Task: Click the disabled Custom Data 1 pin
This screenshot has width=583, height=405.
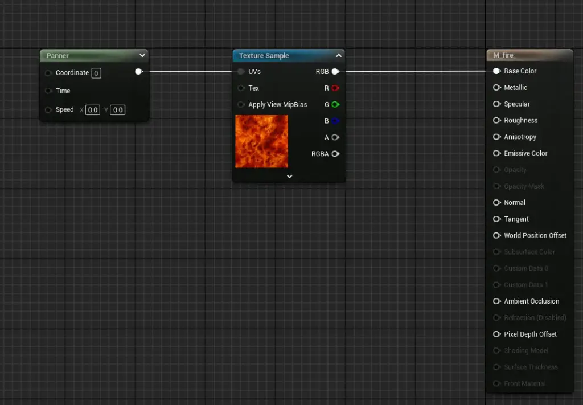Action: tap(496, 285)
